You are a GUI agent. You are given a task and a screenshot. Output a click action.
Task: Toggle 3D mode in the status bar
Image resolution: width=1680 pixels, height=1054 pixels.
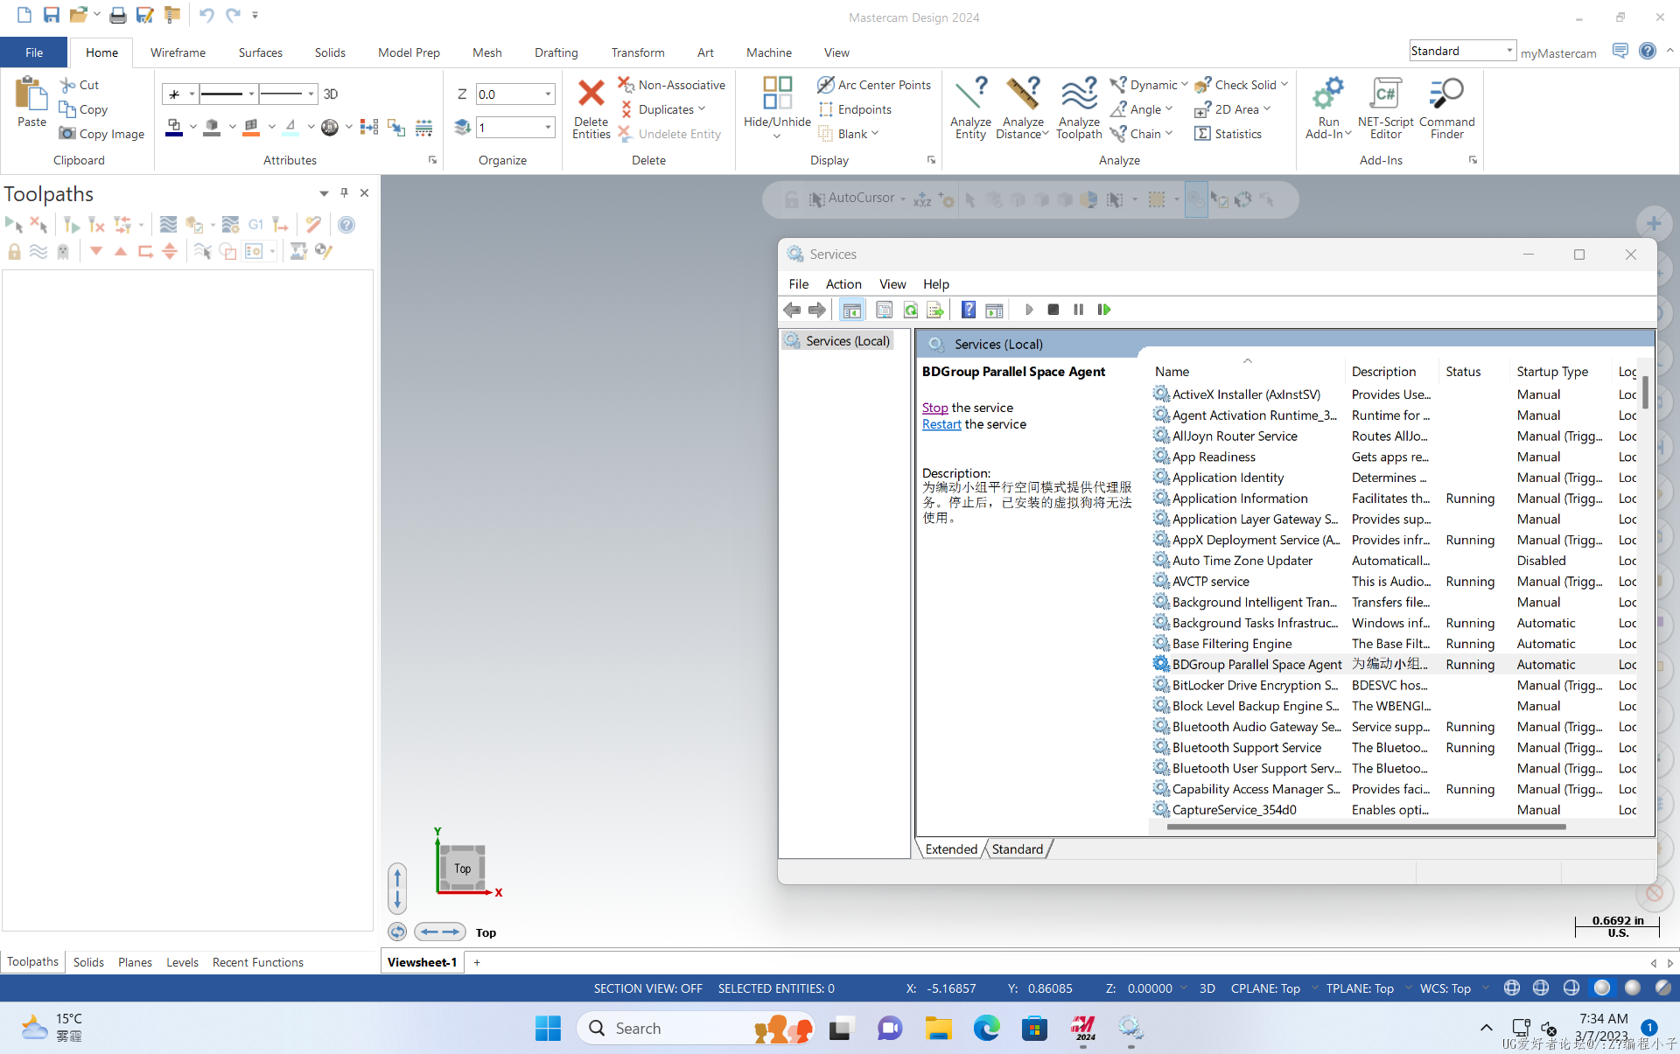pos(1207,988)
